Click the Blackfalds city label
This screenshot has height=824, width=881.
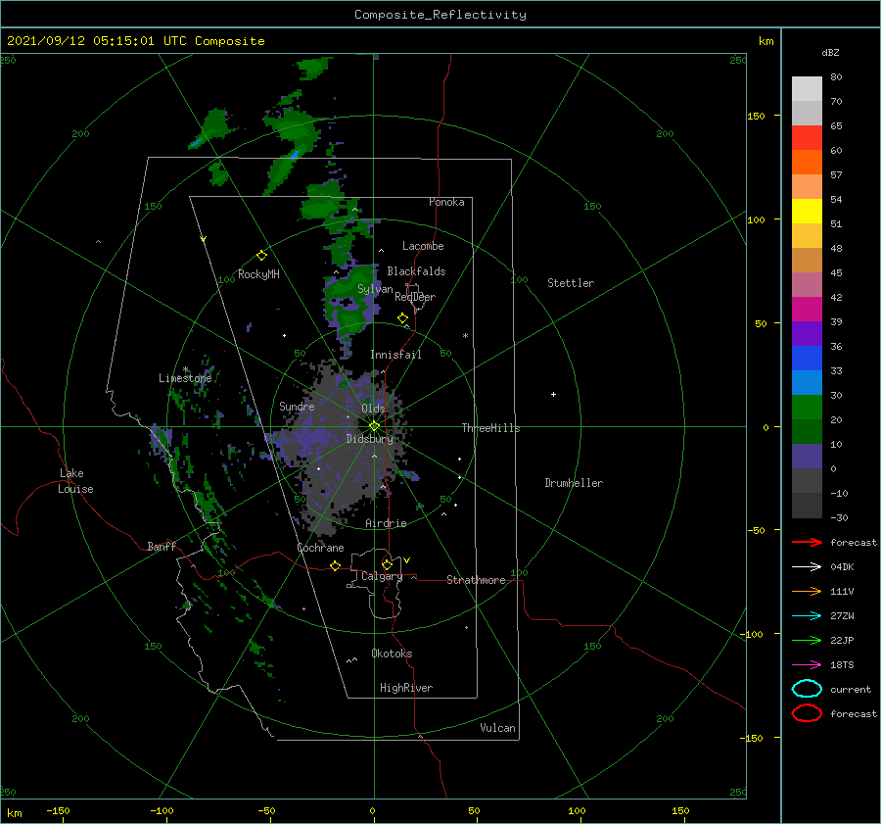416,271
